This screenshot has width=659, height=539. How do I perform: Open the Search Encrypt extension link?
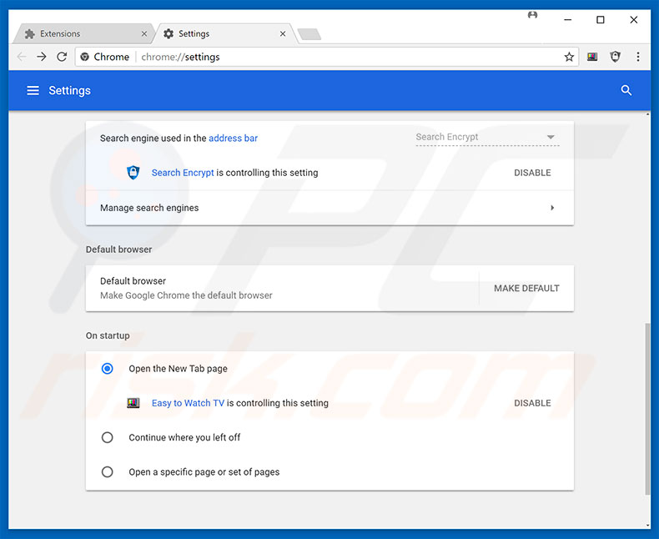coord(183,173)
